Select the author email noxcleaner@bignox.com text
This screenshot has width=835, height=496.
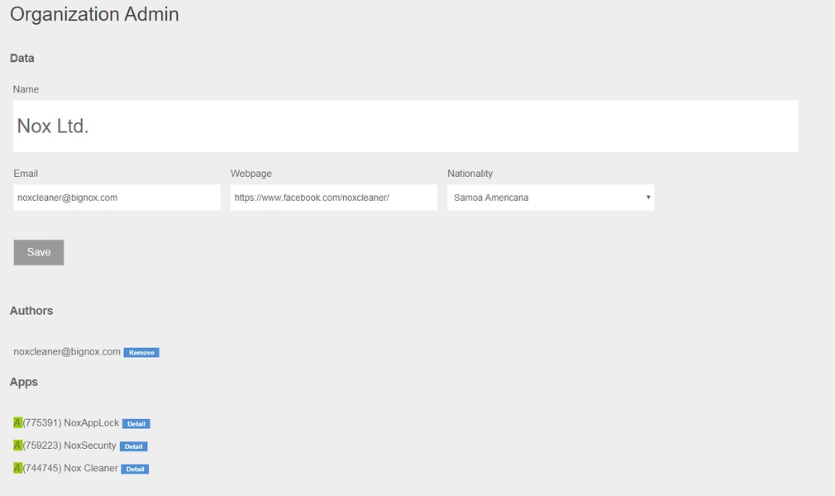pos(67,351)
